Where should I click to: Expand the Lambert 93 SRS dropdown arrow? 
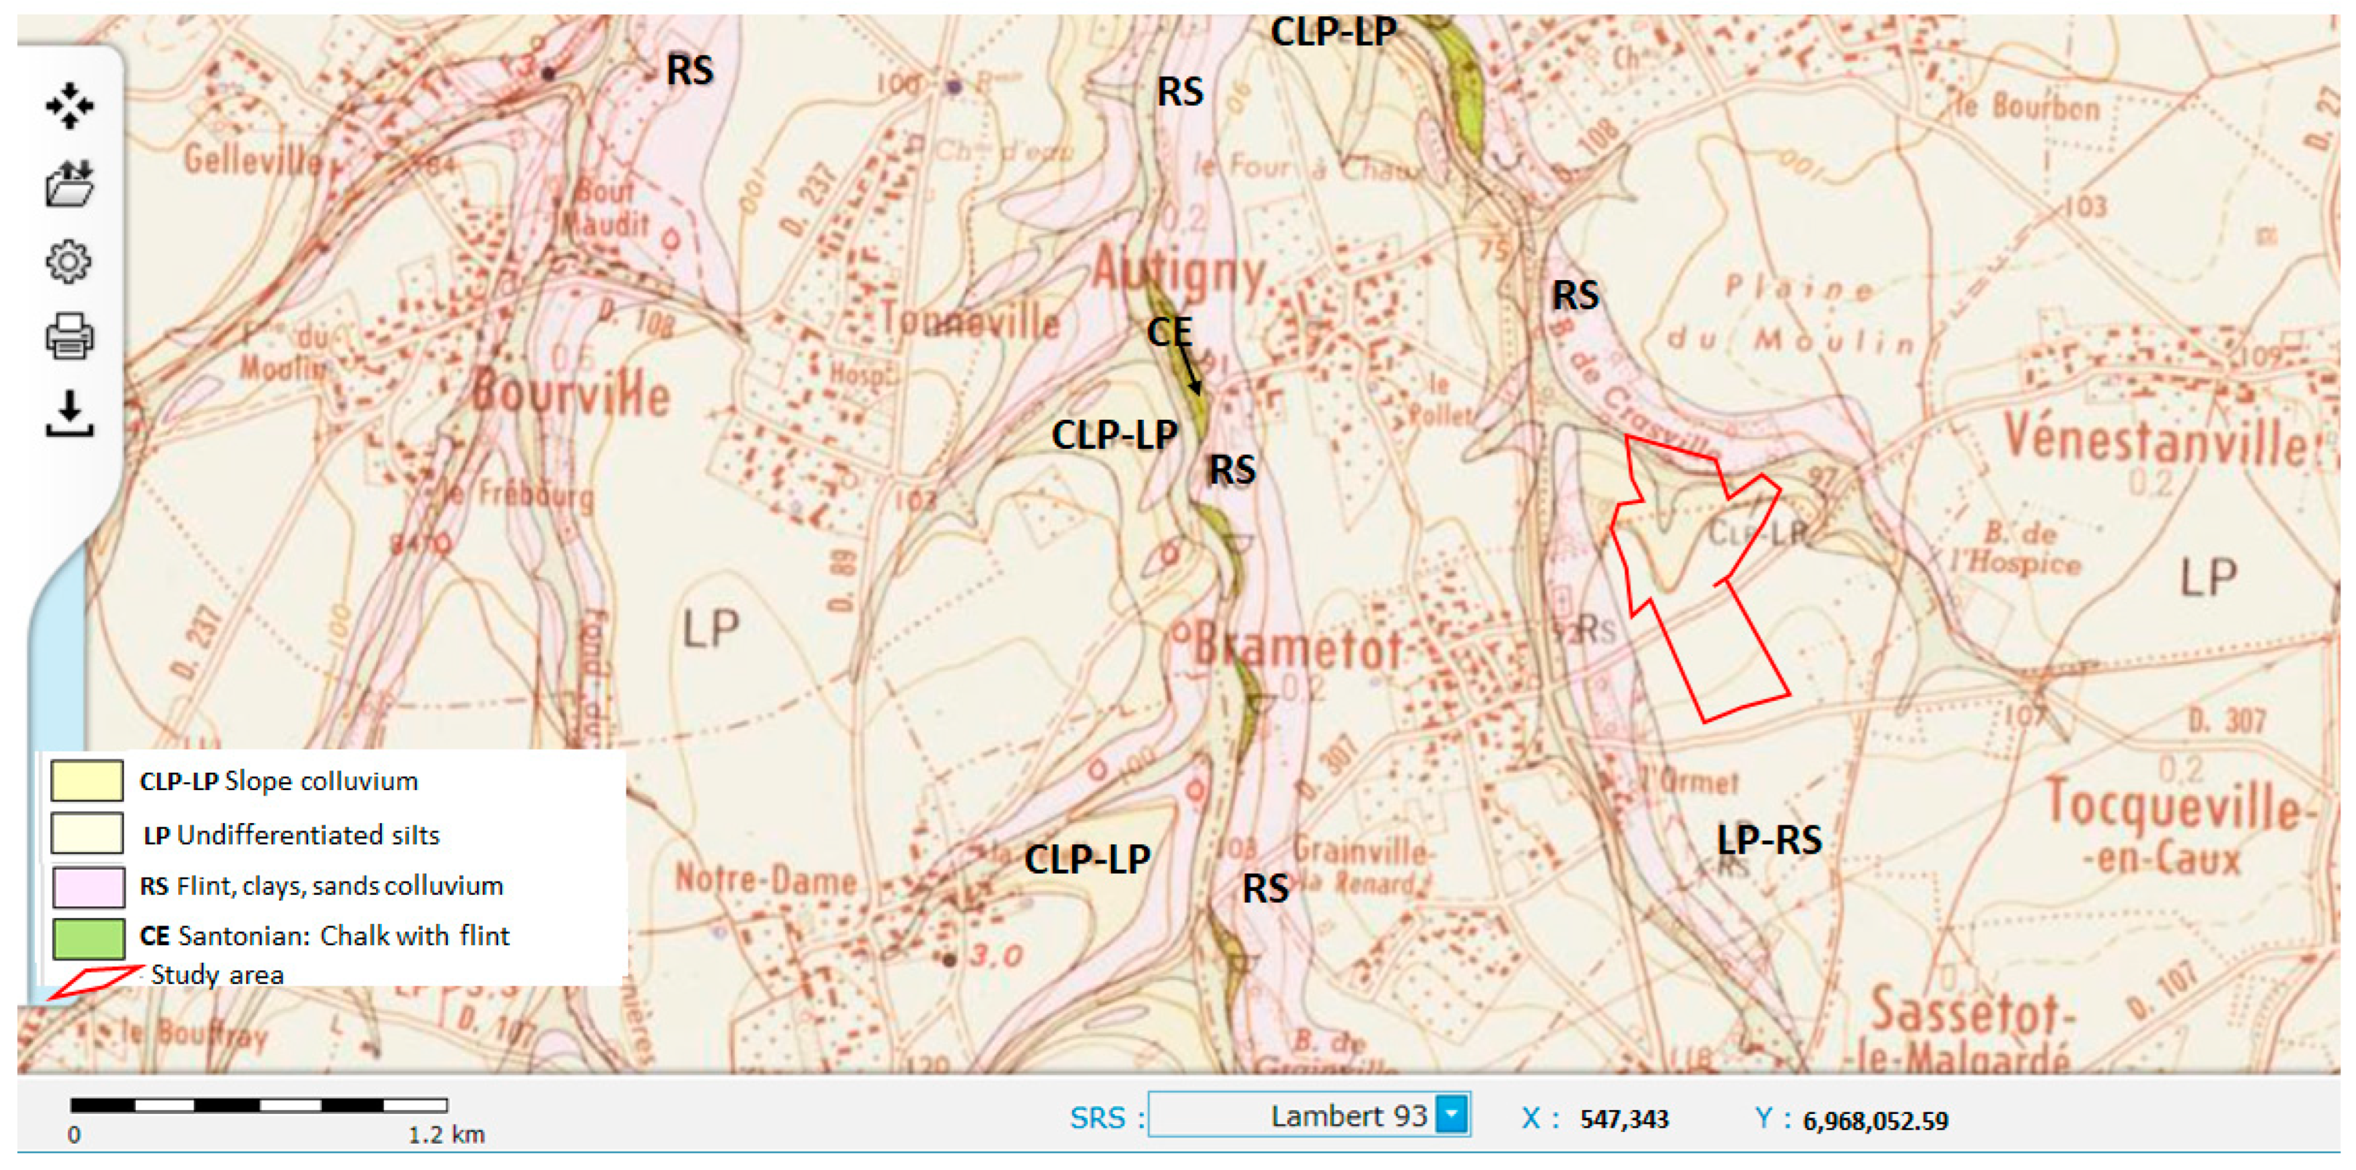click(1451, 1115)
